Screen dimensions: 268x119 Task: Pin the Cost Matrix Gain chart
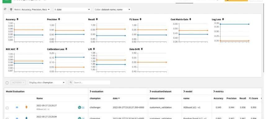pos(190,19)
